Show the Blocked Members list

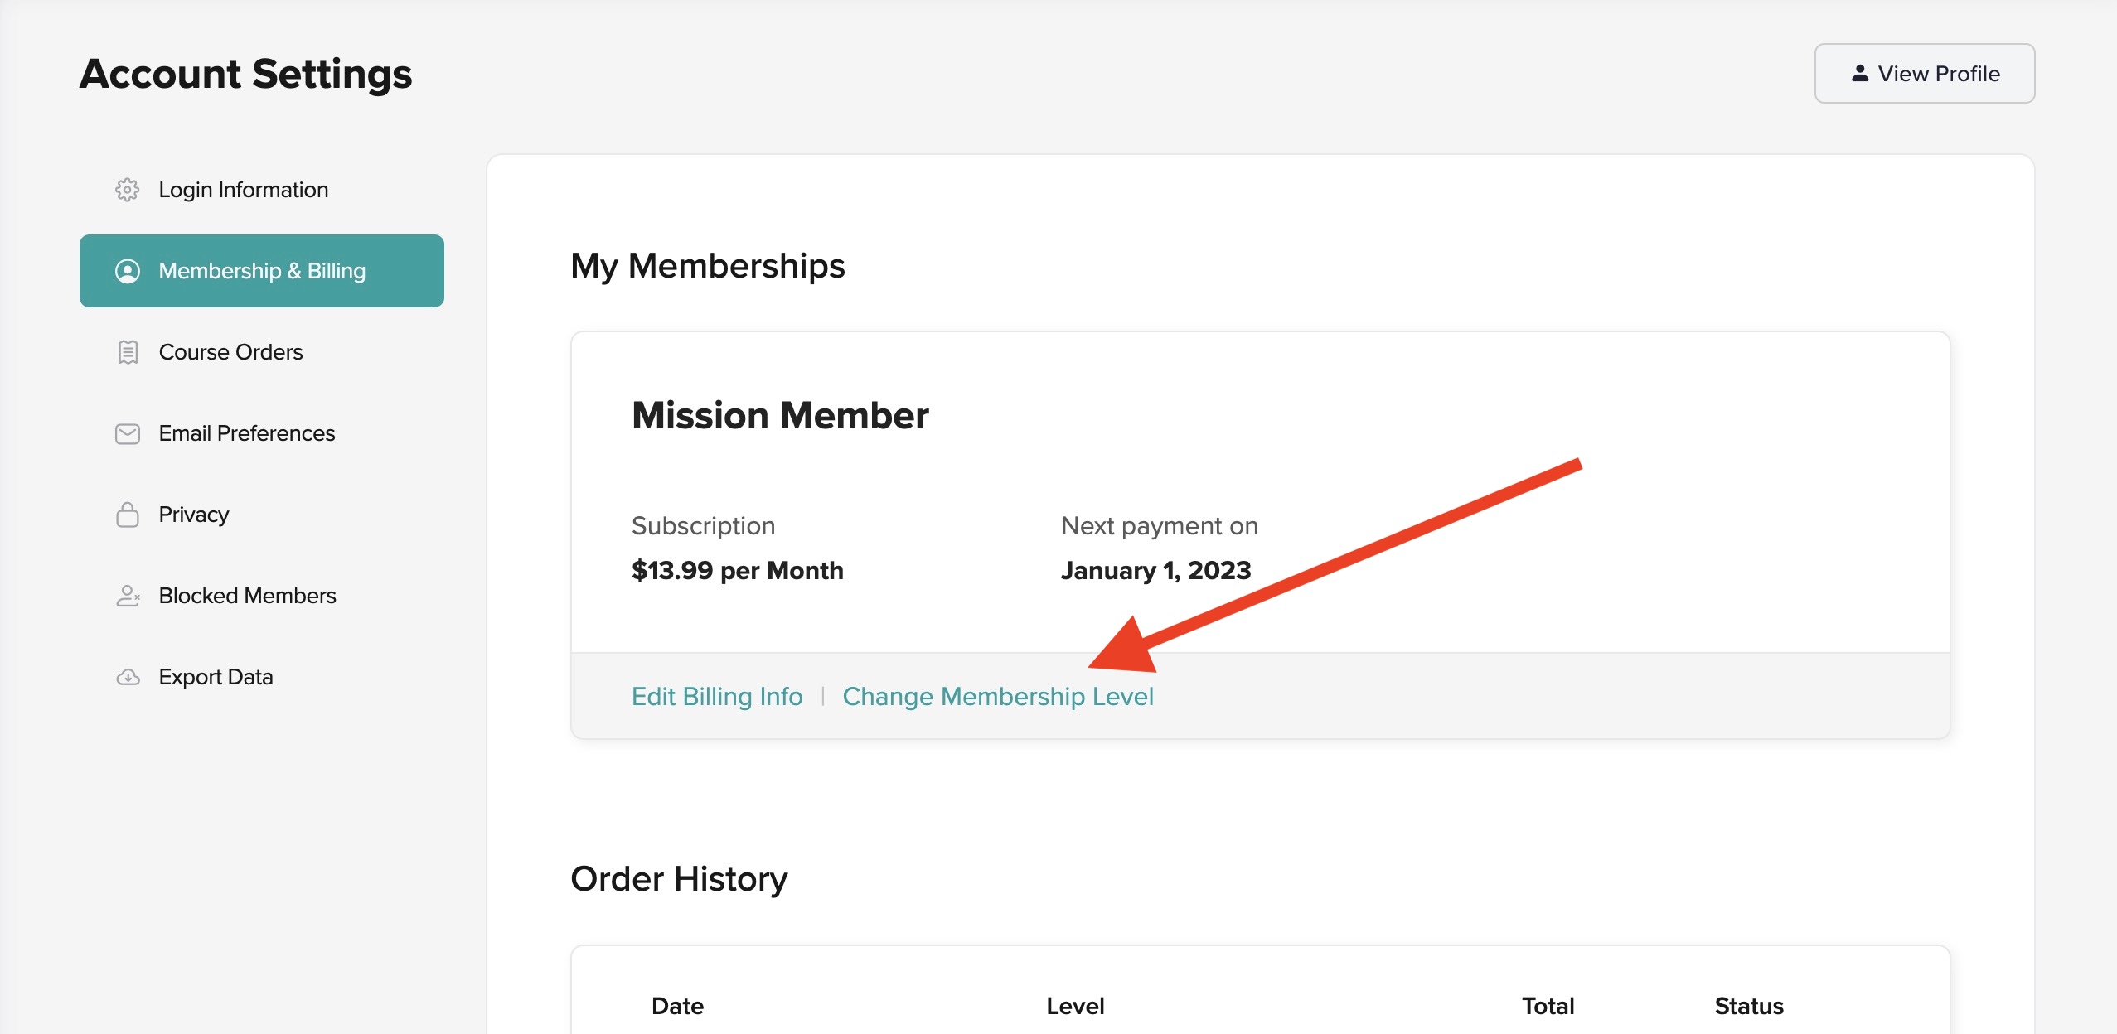click(247, 596)
